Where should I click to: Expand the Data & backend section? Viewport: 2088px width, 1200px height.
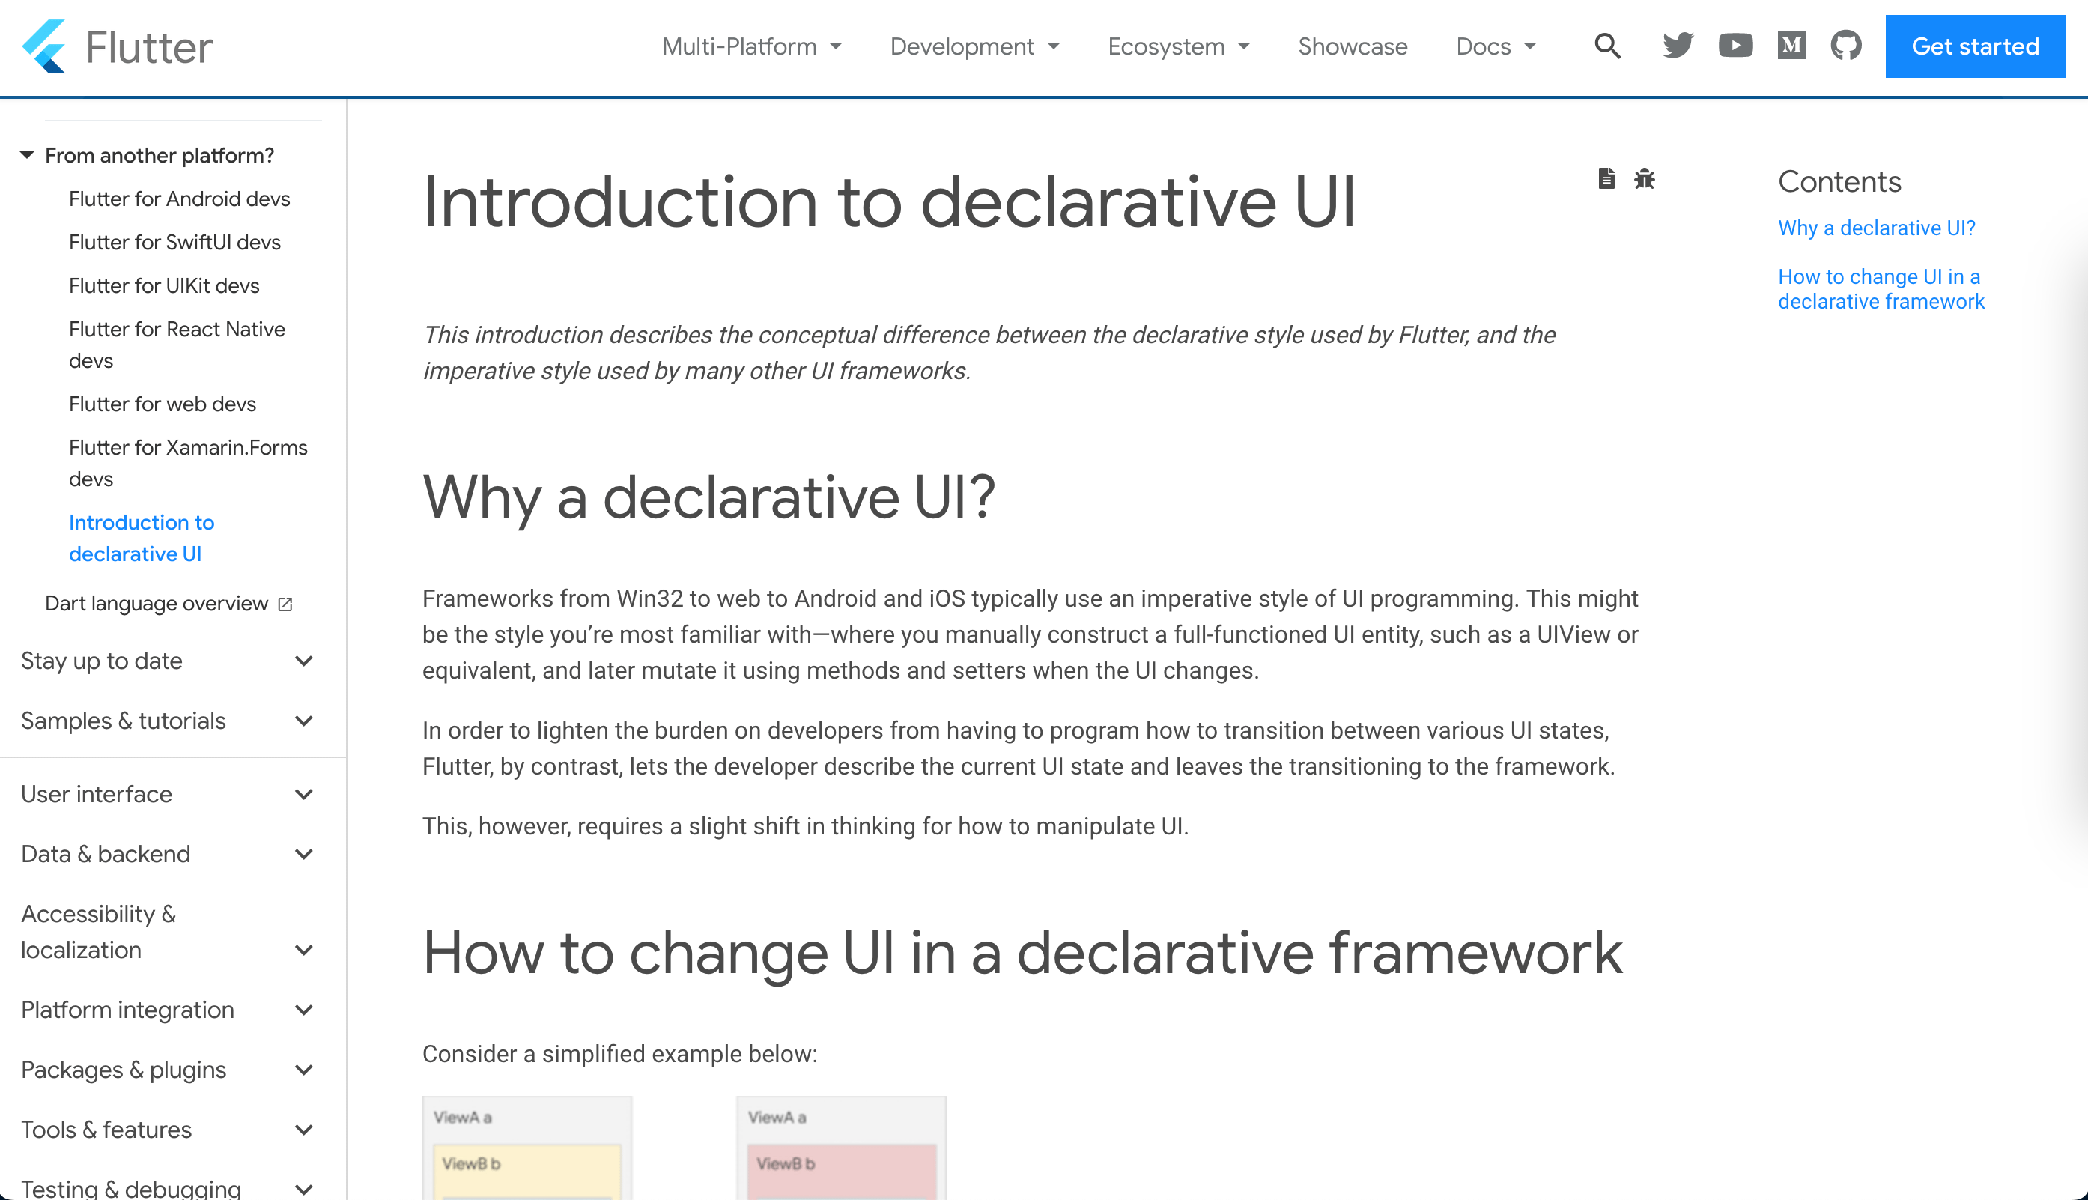[167, 854]
